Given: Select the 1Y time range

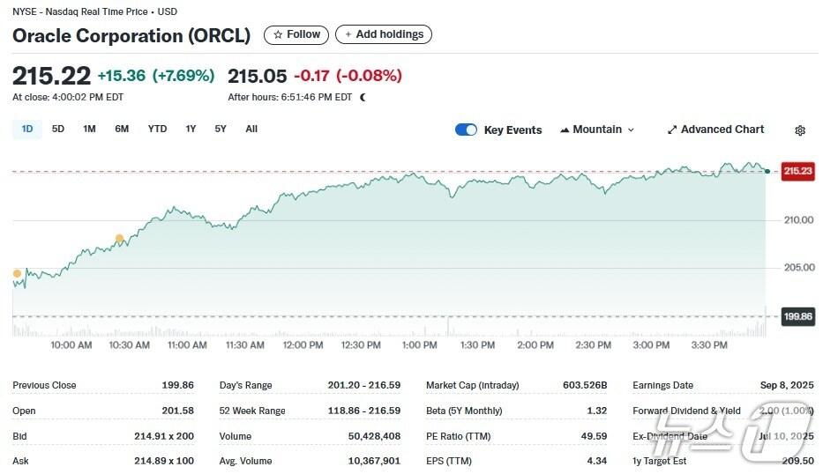Looking at the screenshot, I should tap(191, 129).
